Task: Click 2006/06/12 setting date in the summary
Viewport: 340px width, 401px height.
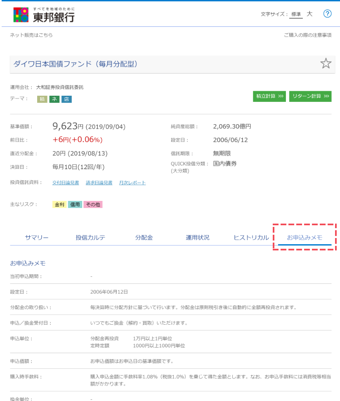Action: (231, 140)
